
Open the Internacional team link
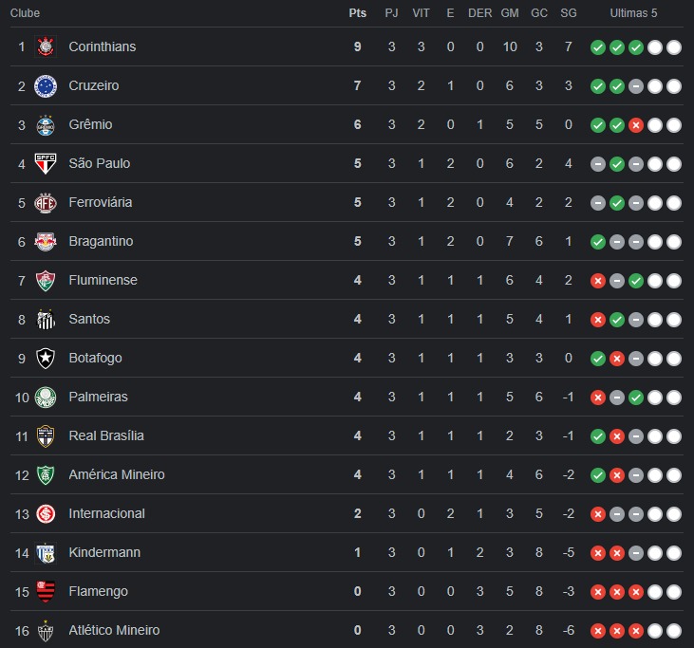point(106,513)
